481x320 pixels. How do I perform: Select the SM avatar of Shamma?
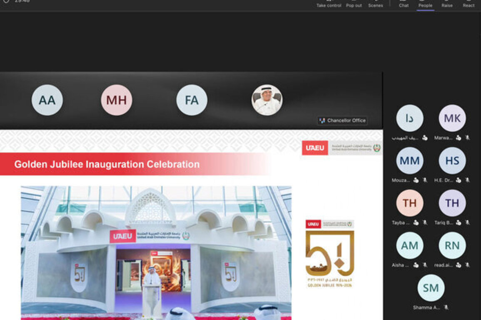click(431, 288)
